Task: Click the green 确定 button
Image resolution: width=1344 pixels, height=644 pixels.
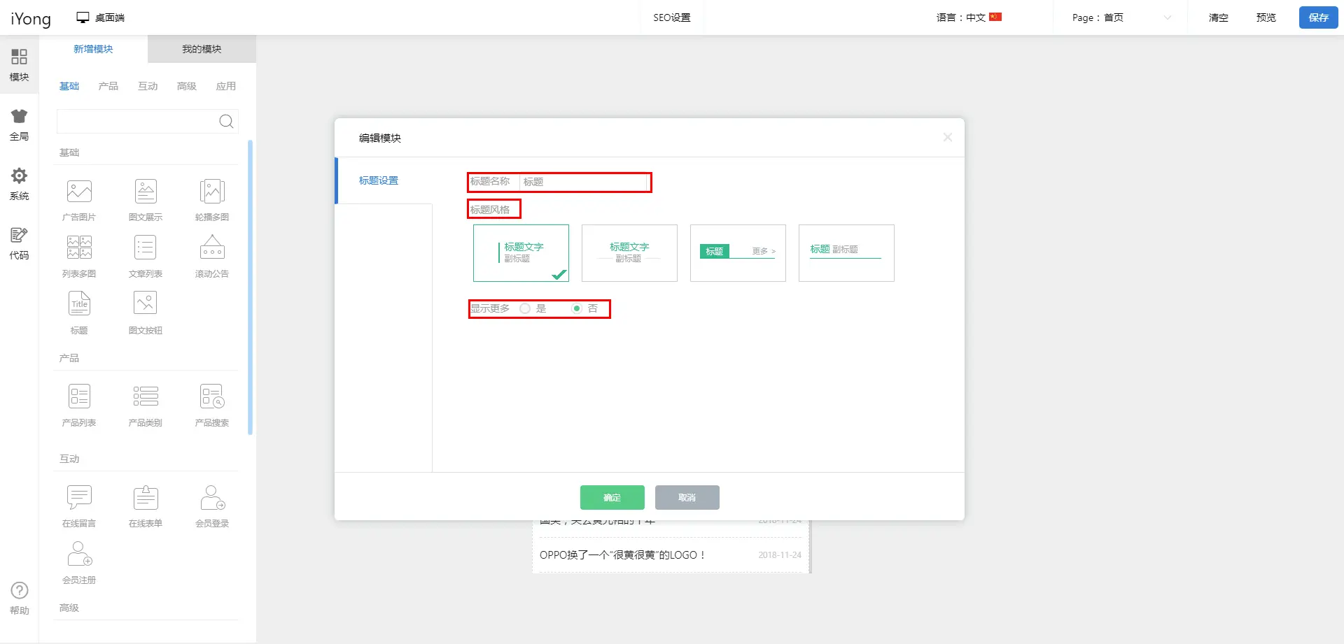Action: [x=612, y=497]
